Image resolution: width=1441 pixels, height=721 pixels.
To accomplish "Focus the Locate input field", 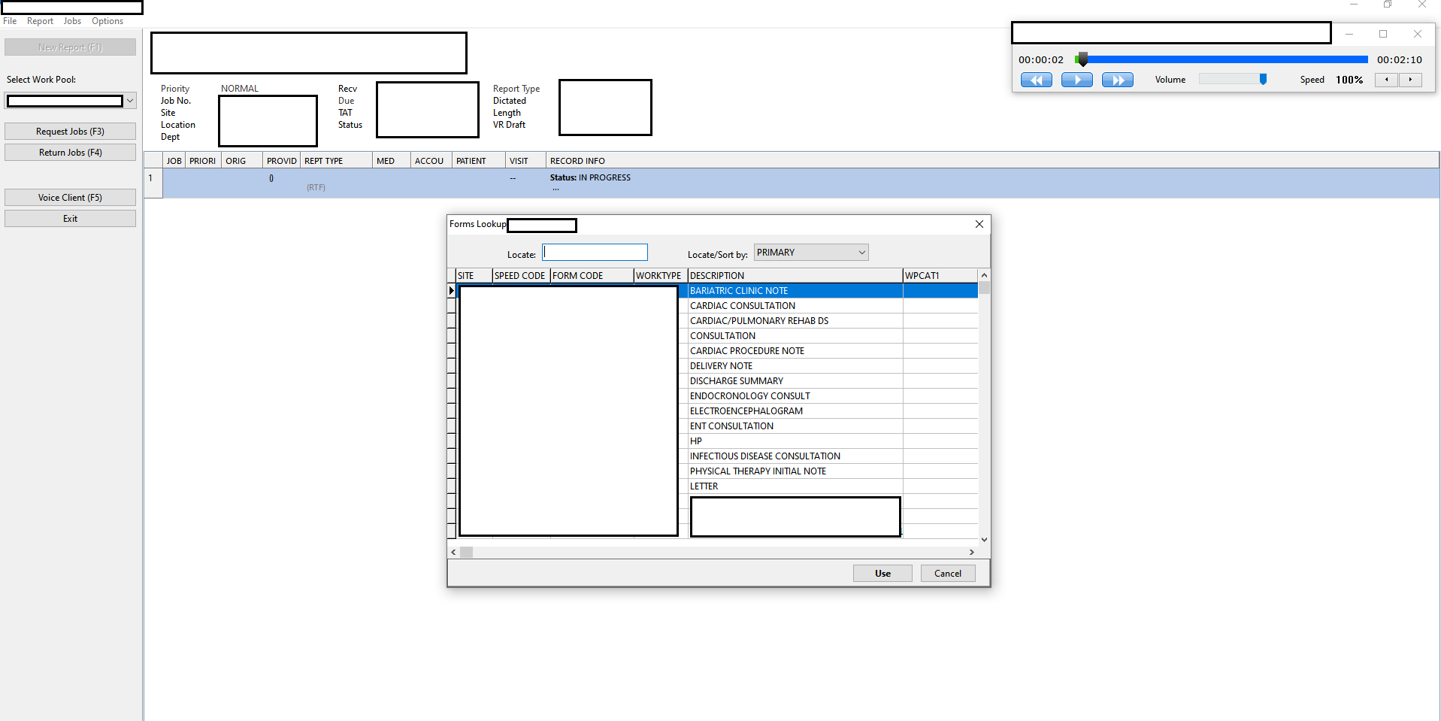I will pyautogui.click(x=595, y=253).
